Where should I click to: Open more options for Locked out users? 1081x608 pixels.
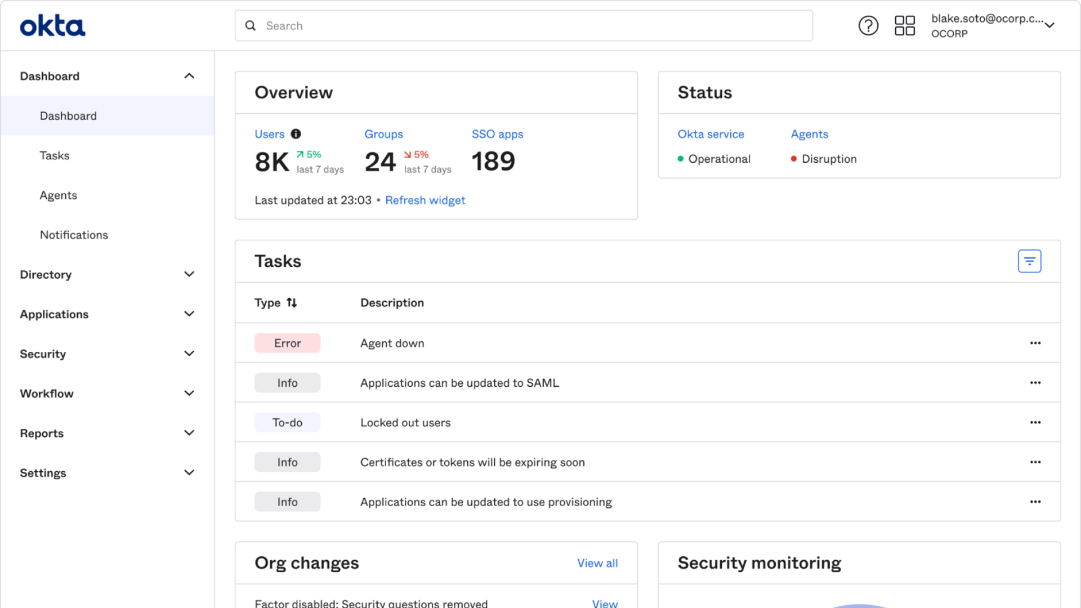click(1035, 422)
